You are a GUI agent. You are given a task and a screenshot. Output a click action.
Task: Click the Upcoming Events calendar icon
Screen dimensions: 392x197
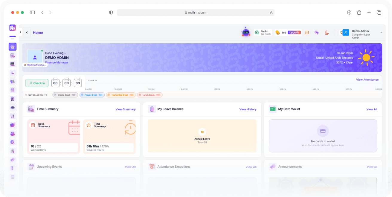31,167
